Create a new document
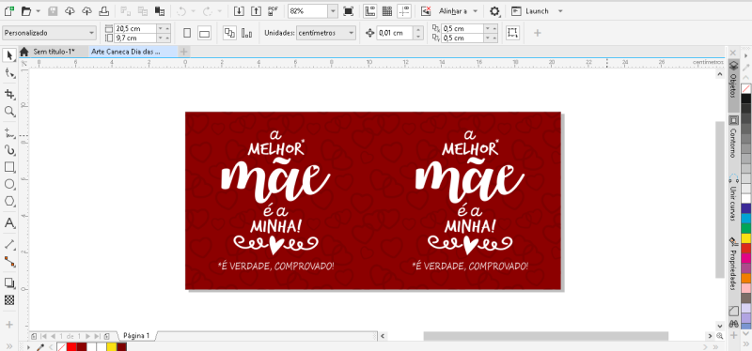 8,10
